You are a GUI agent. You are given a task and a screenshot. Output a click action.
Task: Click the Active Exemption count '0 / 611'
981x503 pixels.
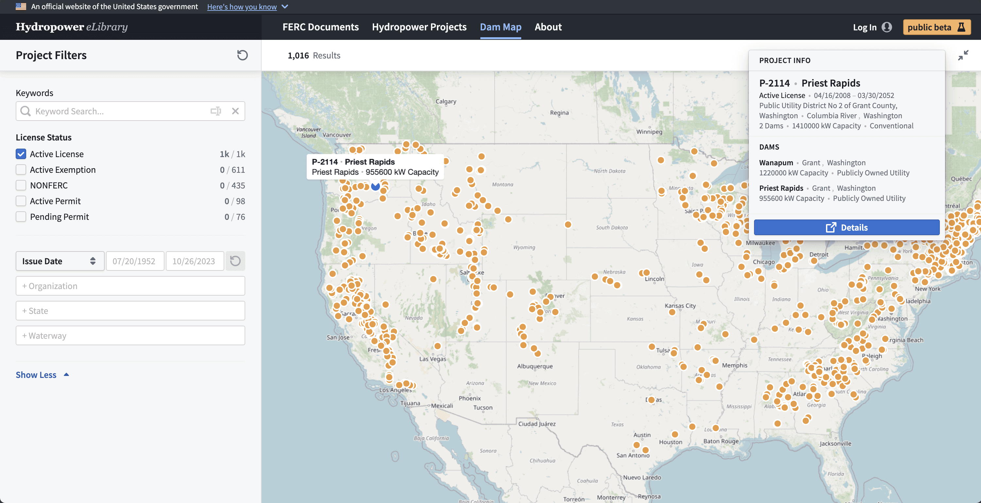(x=232, y=170)
